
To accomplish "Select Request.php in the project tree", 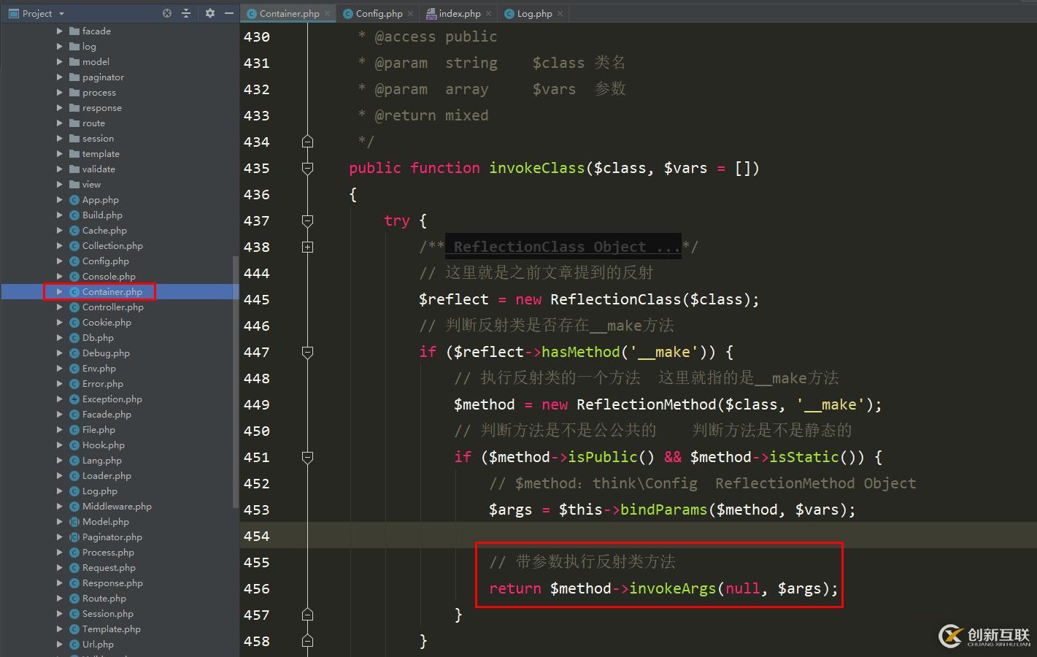I will [109, 568].
